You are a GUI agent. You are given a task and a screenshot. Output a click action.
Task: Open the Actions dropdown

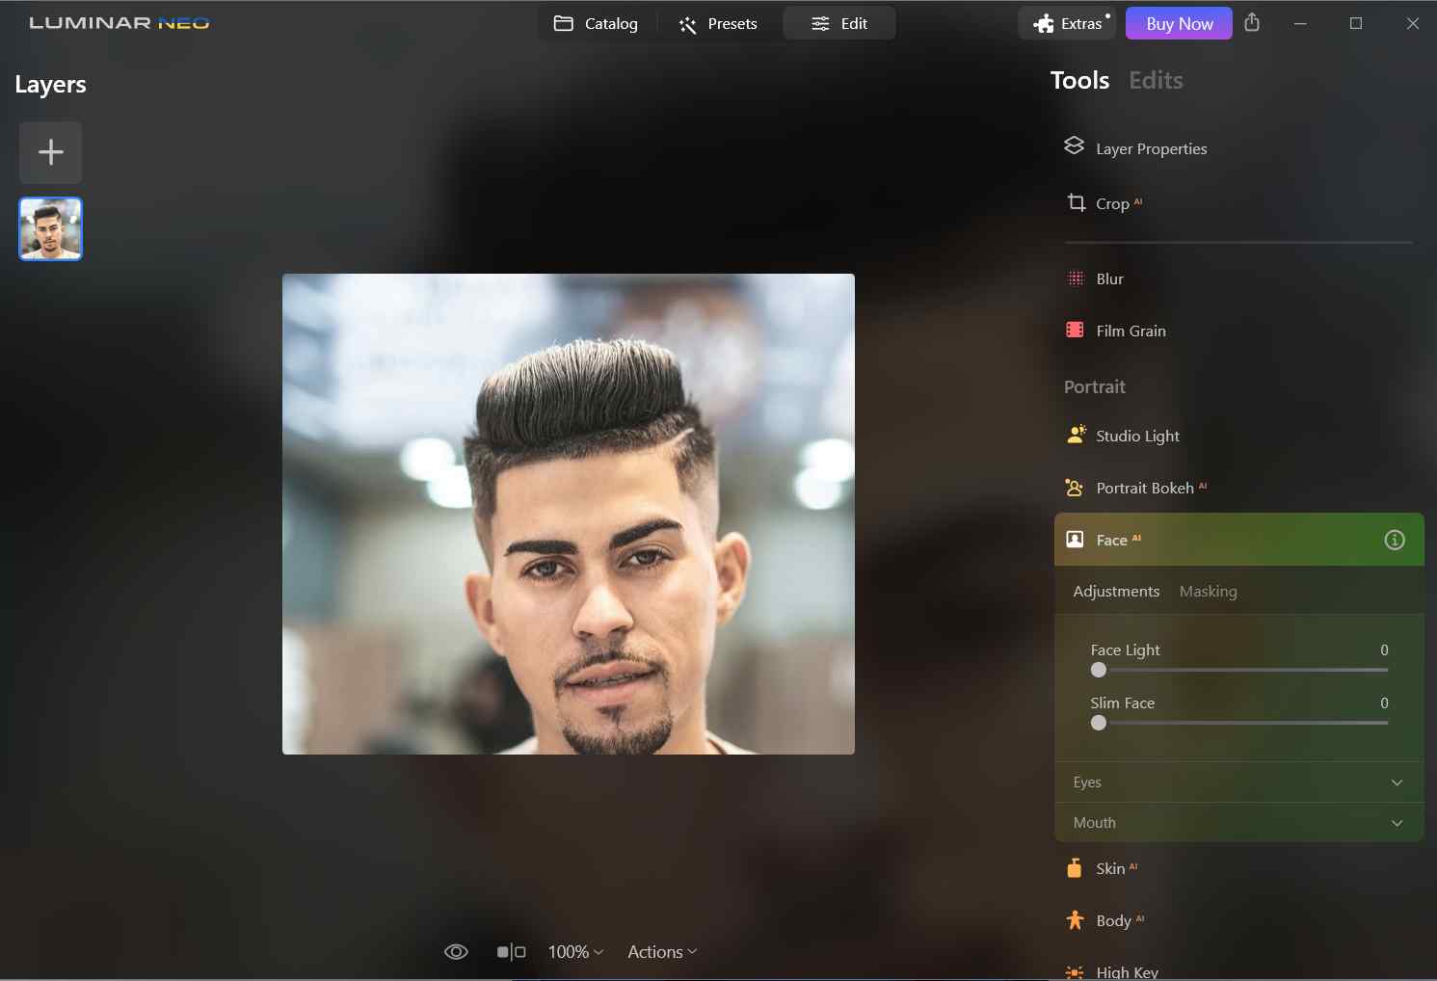[x=661, y=951]
